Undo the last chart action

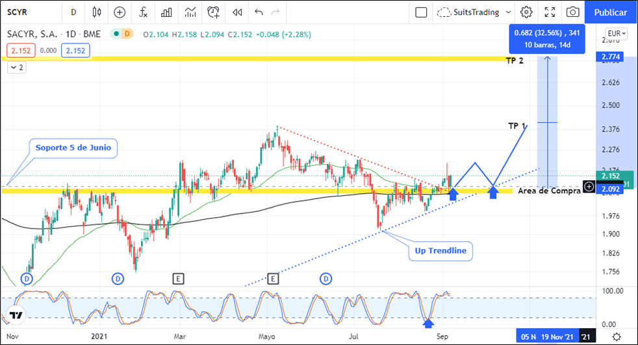click(x=259, y=12)
